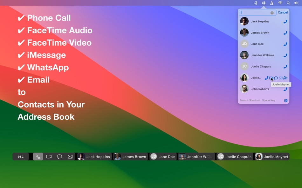Image resolution: width=302 pixels, height=188 pixels.
Task: Open Spotlight search in the menu bar
Action: point(288,3)
